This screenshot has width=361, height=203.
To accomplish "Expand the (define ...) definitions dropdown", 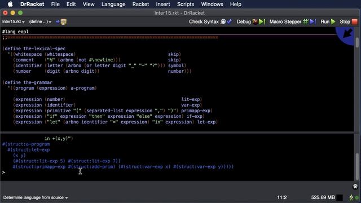I will 40,21.
